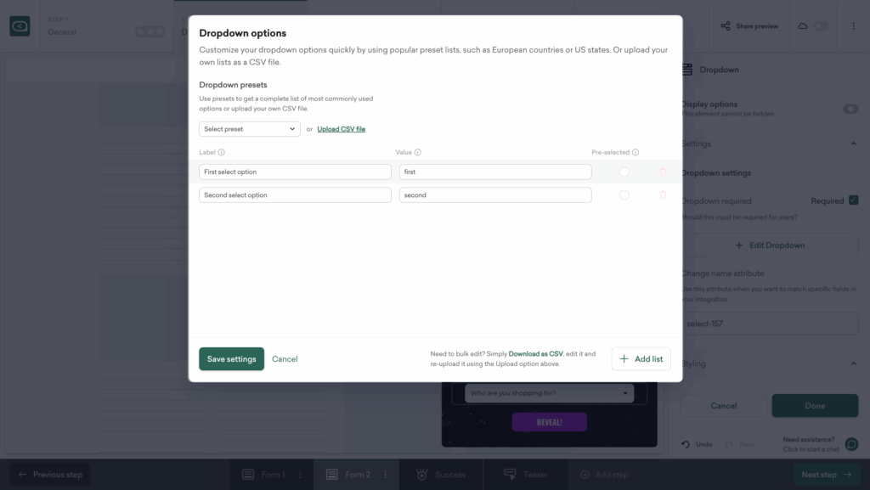870x490 pixels.
Task: Switch to the Success tab
Action: coord(441,475)
